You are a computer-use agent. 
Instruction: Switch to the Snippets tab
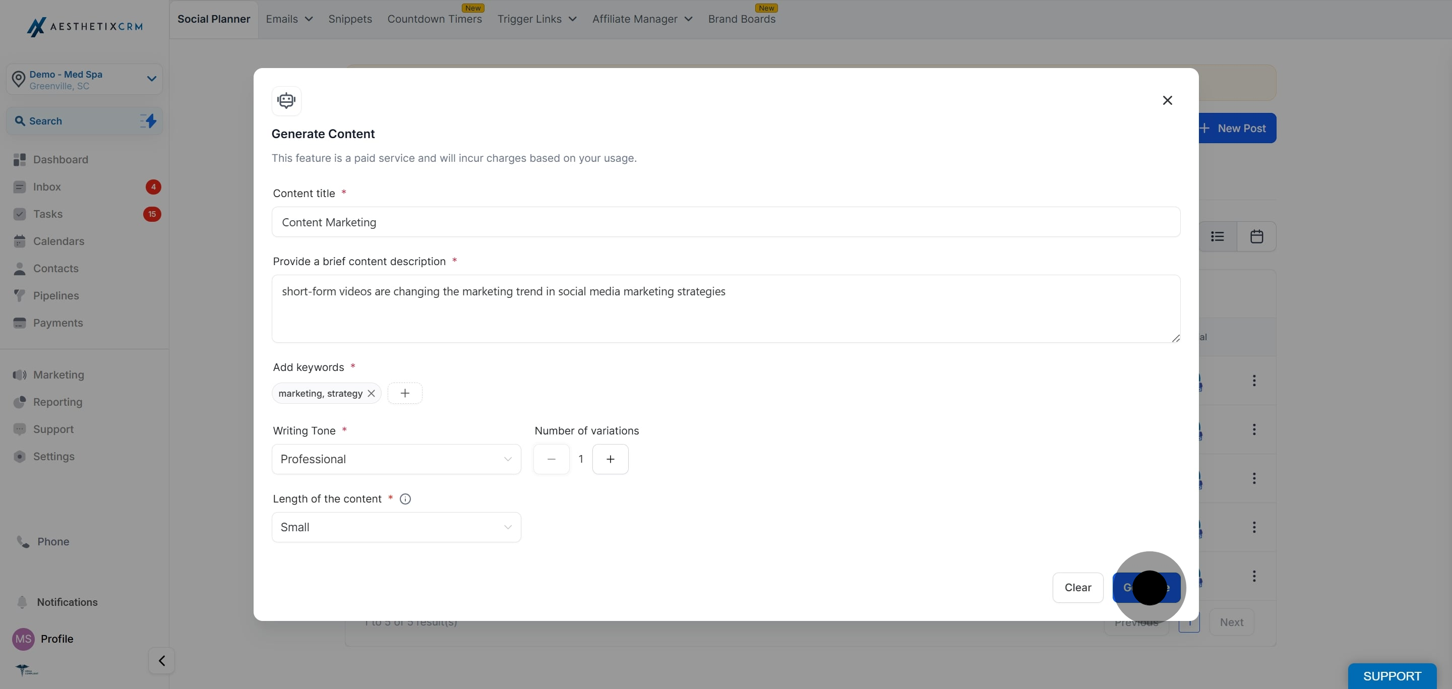point(350,19)
